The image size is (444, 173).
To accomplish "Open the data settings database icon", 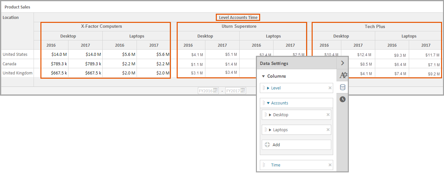I will [342, 87].
